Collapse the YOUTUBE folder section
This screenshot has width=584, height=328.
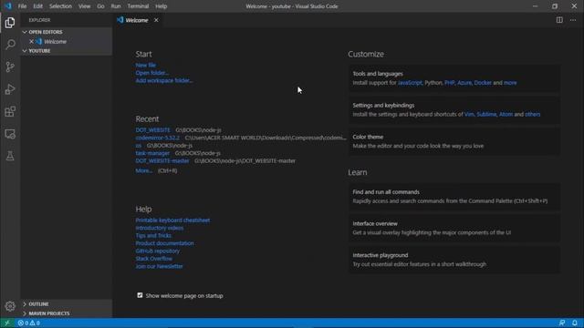pyautogui.click(x=66, y=51)
